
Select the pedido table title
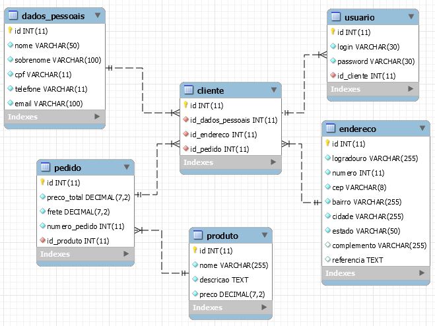(x=67, y=168)
